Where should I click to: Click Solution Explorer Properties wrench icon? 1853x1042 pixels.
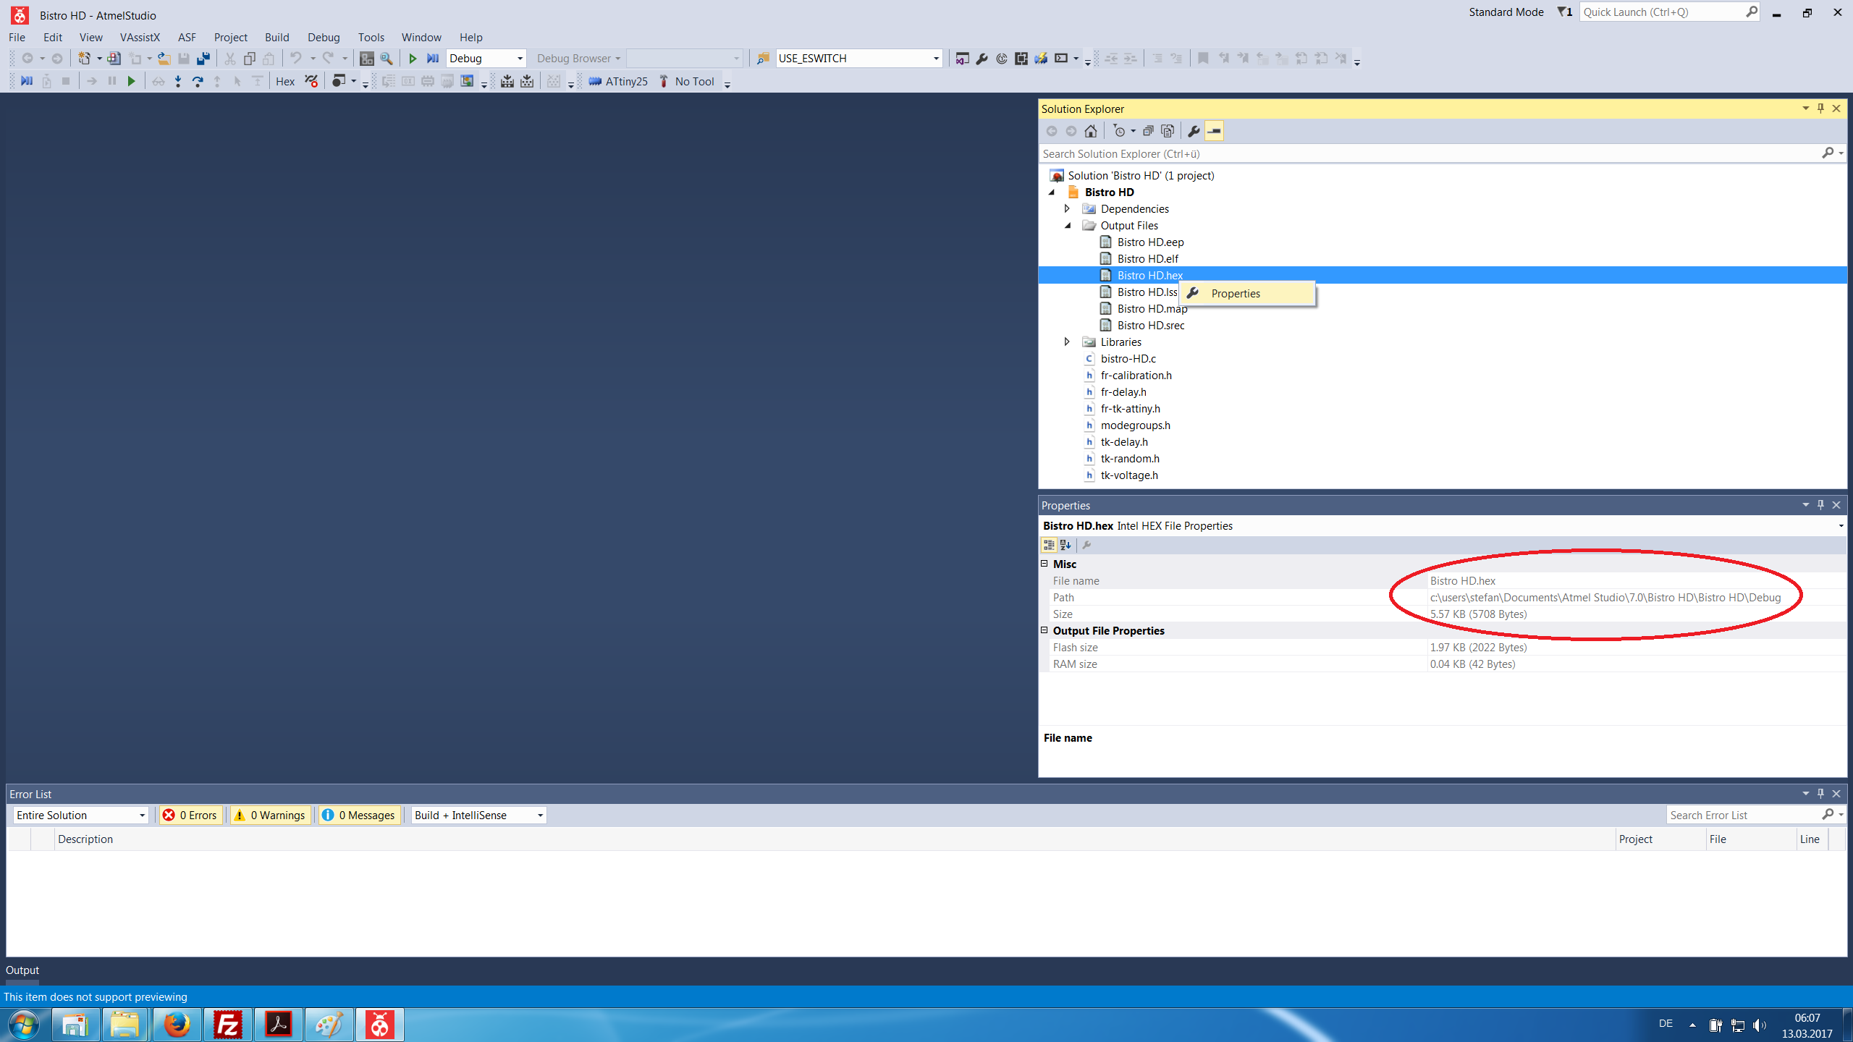coord(1194,131)
